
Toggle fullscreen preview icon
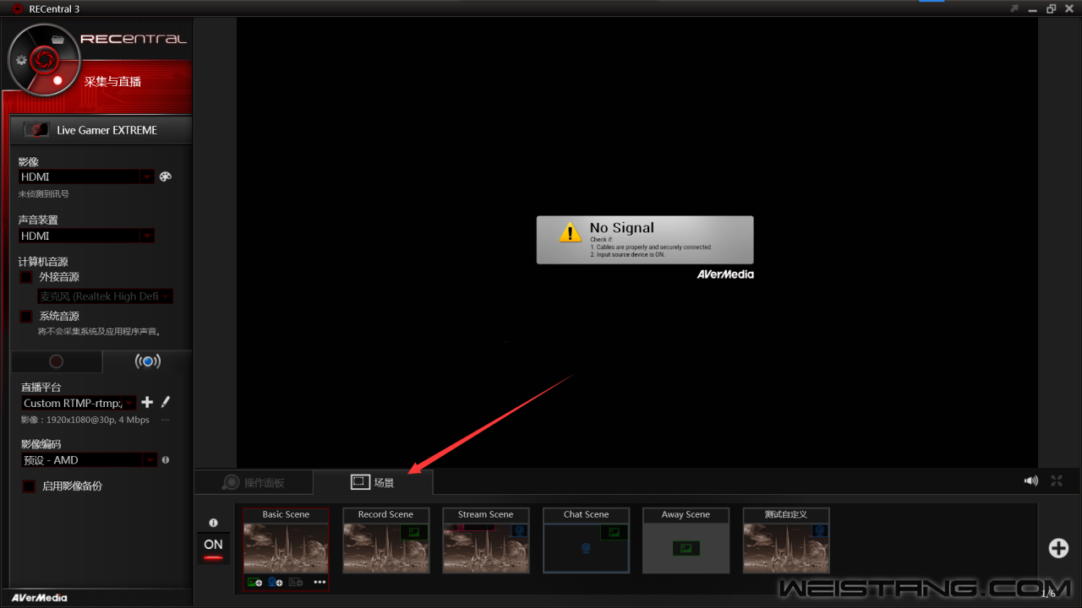point(1057,480)
